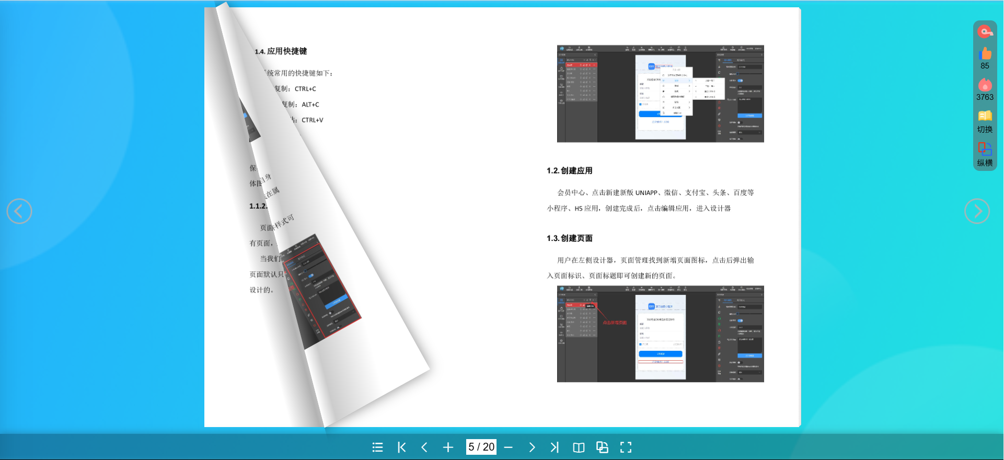The height and width of the screenshot is (460, 1004).
Task: Click the ALT+C shortcut text
Action: point(310,105)
